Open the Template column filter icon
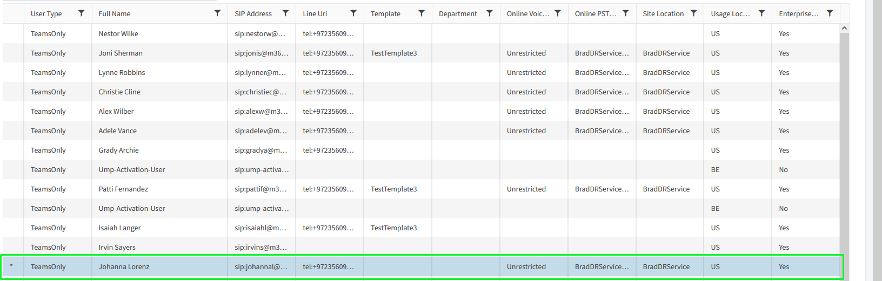The height and width of the screenshot is (281, 882). click(x=422, y=13)
